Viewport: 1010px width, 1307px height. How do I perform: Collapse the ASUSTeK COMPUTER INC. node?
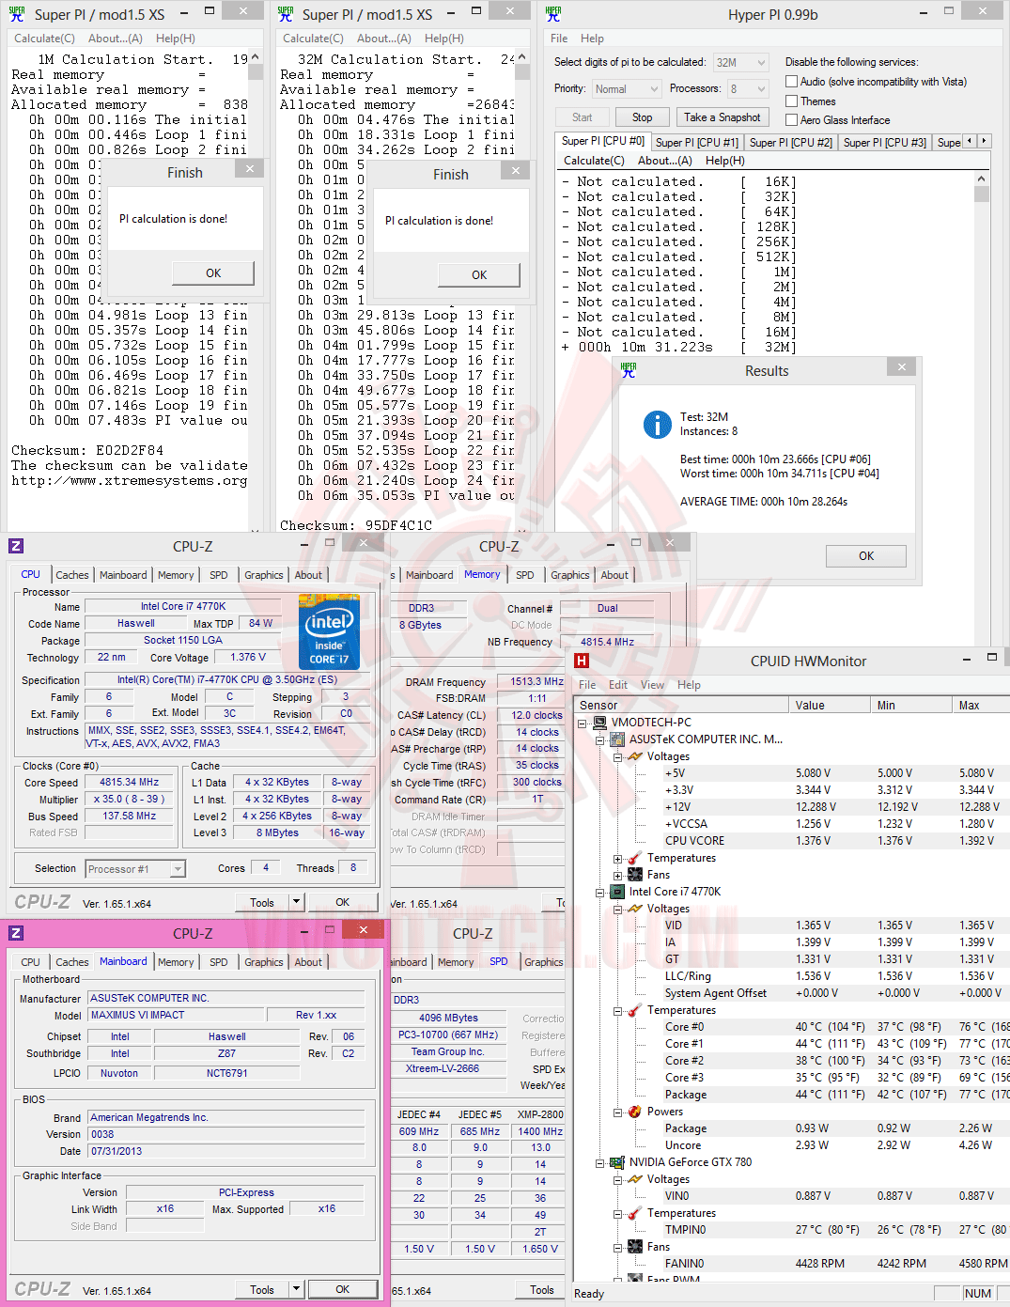[599, 739]
